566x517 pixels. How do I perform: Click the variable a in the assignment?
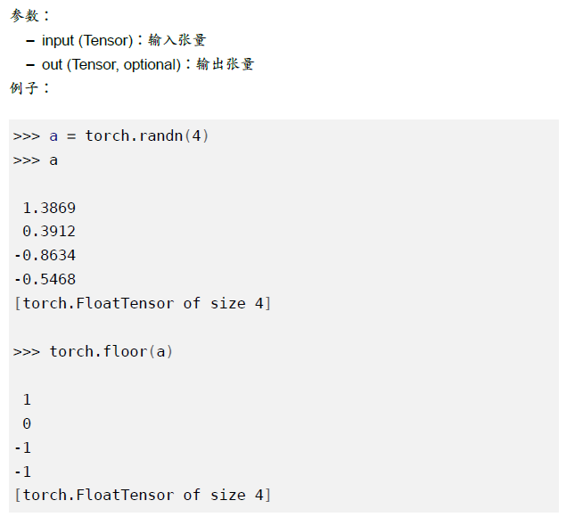53,136
